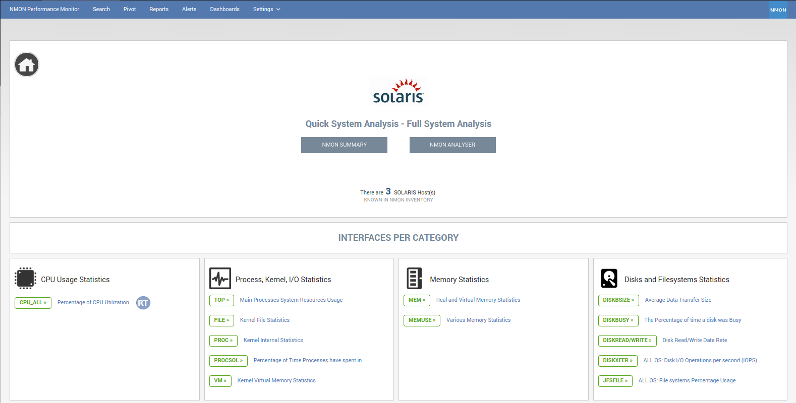Open NMON Performance Monitor app menu
The image size is (796, 403).
(x=44, y=9)
